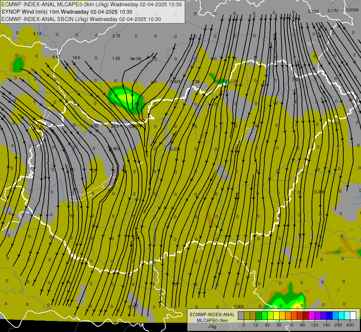
Task: Click the legend tick label '12'
Action: pyautogui.click(x=256, y=325)
